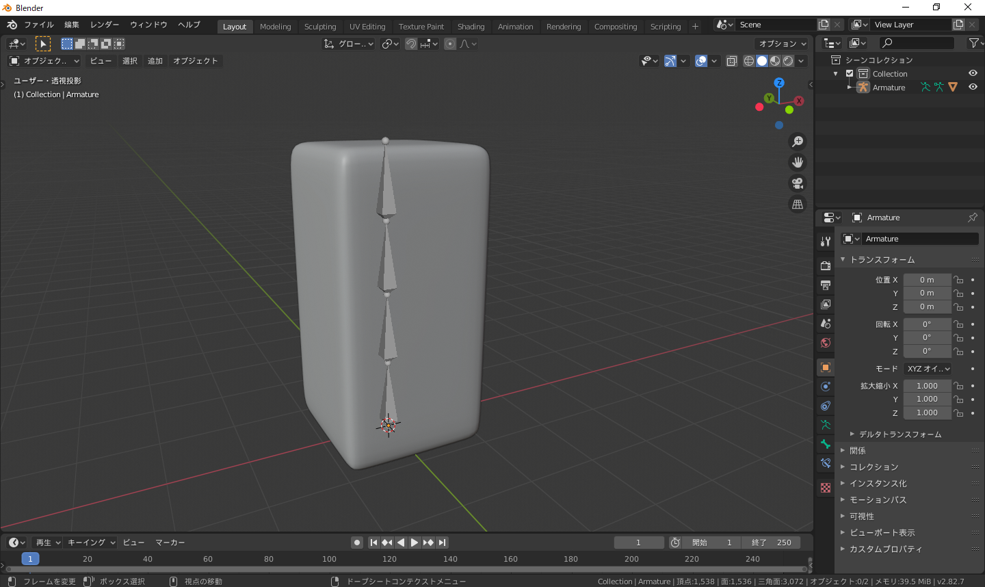The height and width of the screenshot is (587, 985).
Task: Open the Bone properties tab
Action: [x=826, y=444]
